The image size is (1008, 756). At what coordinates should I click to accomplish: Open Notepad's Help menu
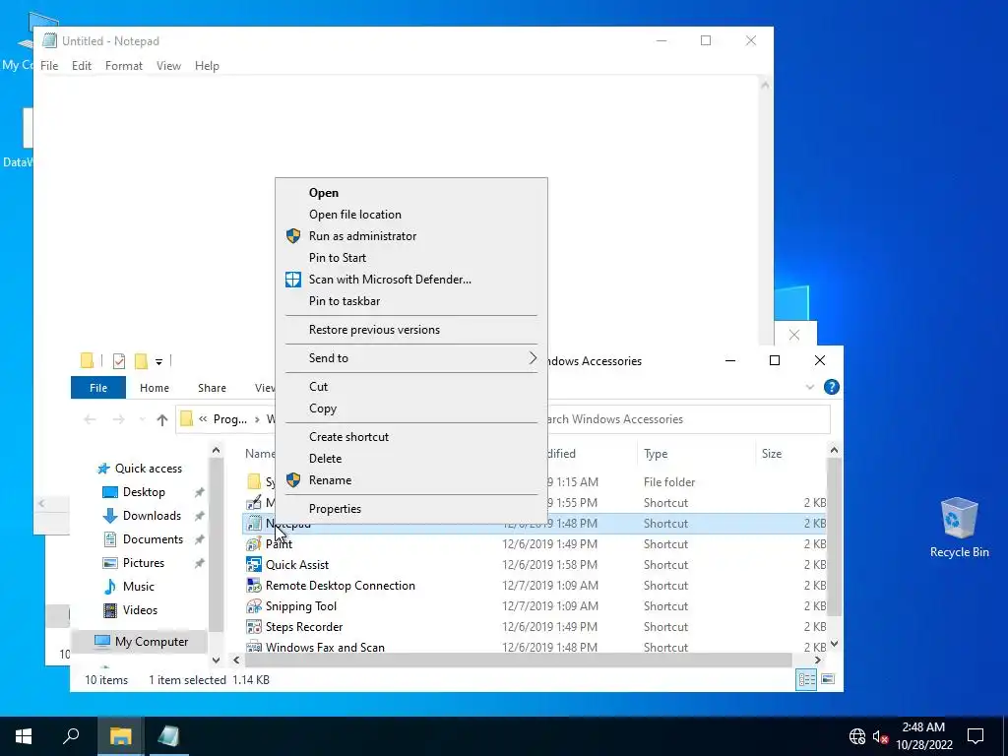point(207,66)
